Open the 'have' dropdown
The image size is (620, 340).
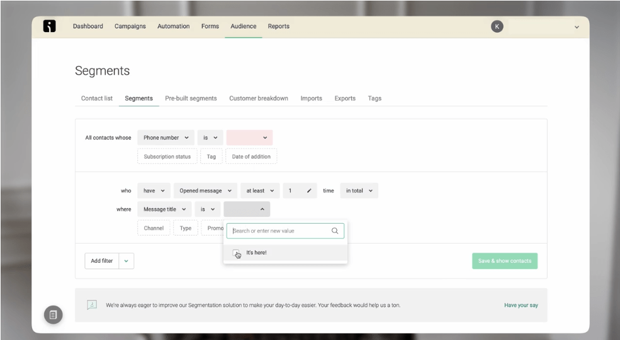pyautogui.click(x=154, y=190)
